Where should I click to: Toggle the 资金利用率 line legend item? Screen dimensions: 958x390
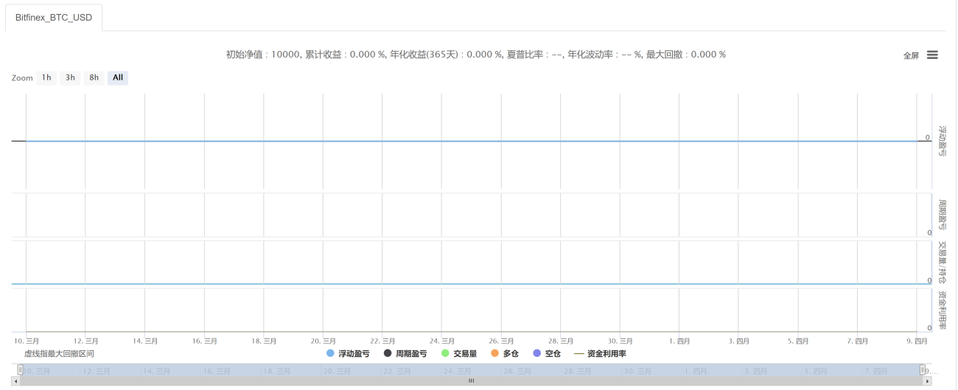(x=600, y=354)
